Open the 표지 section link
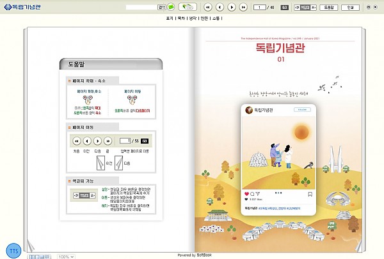 pyautogui.click(x=170, y=18)
